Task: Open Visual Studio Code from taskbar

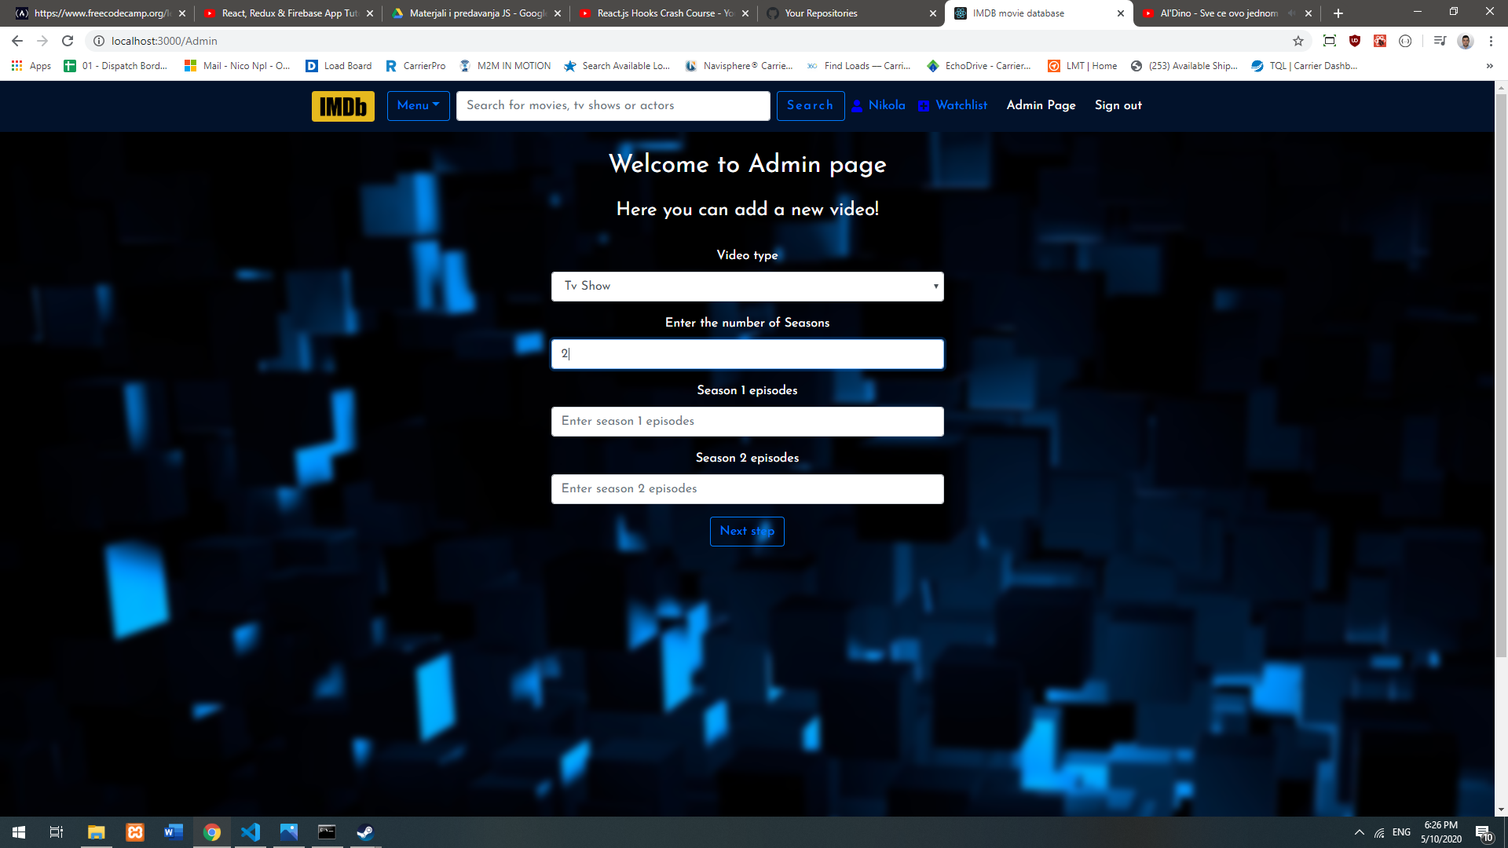Action: (x=251, y=832)
